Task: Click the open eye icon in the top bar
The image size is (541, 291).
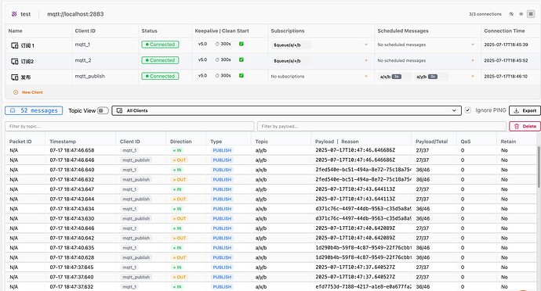Action: point(521,14)
